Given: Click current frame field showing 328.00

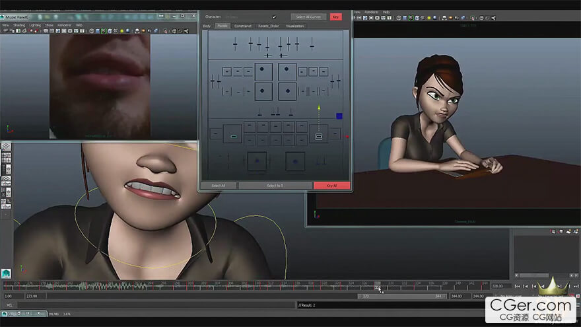Looking at the screenshot, I should pyautogui.click(x=501, y=286).
